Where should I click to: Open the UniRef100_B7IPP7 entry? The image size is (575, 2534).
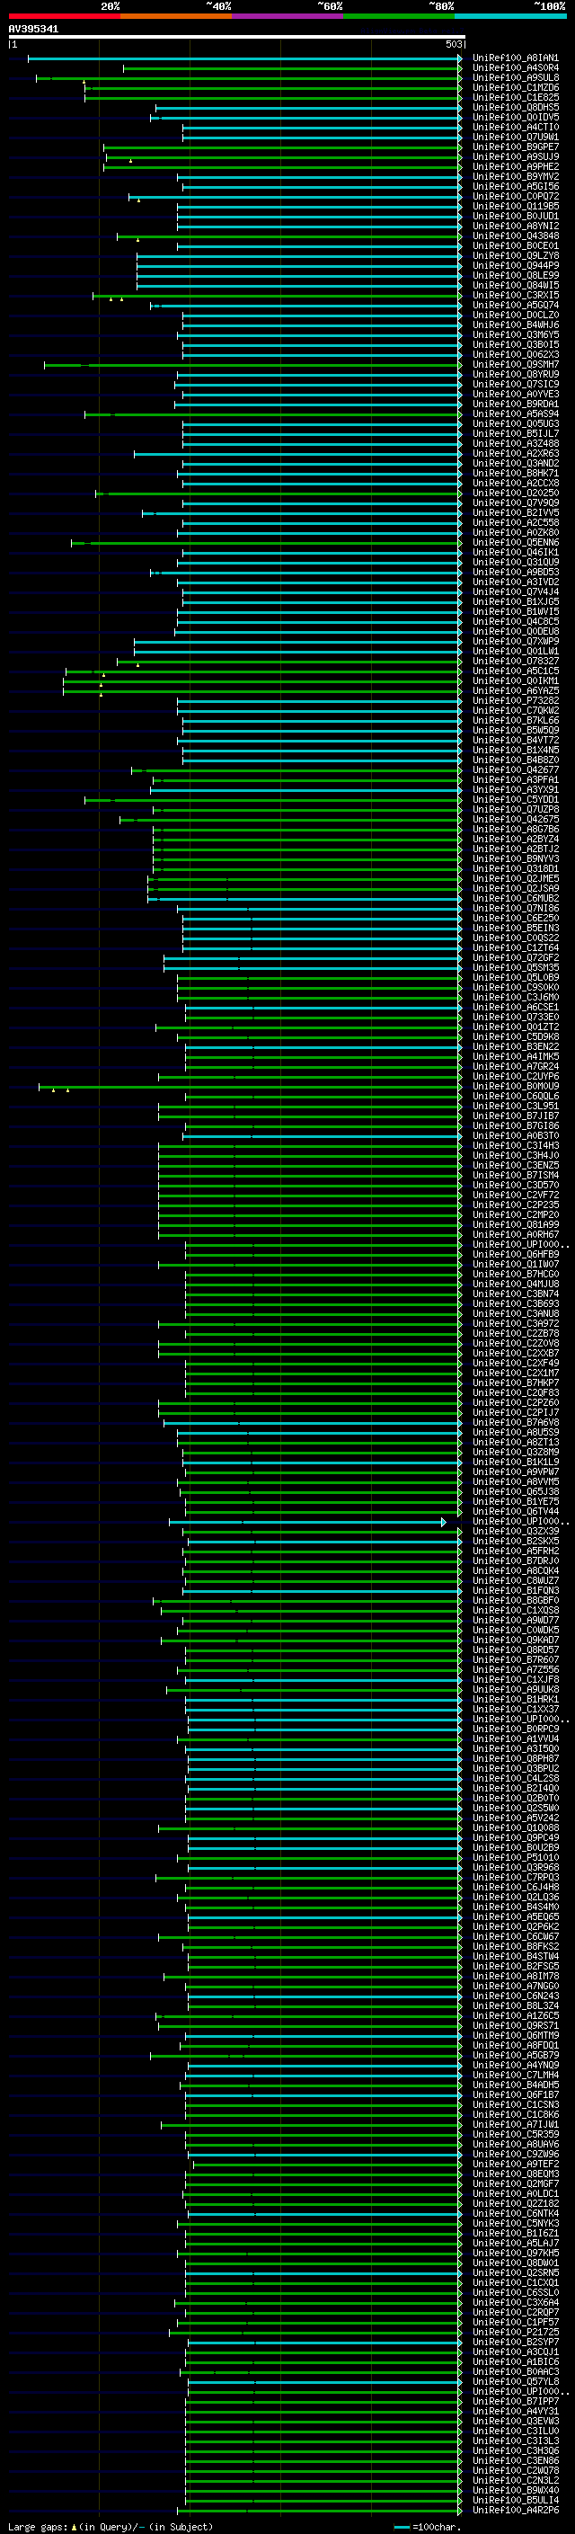pyautogui.click(x=515, y=2401)
